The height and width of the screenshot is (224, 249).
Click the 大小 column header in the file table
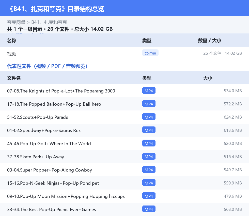click(208, 78)
